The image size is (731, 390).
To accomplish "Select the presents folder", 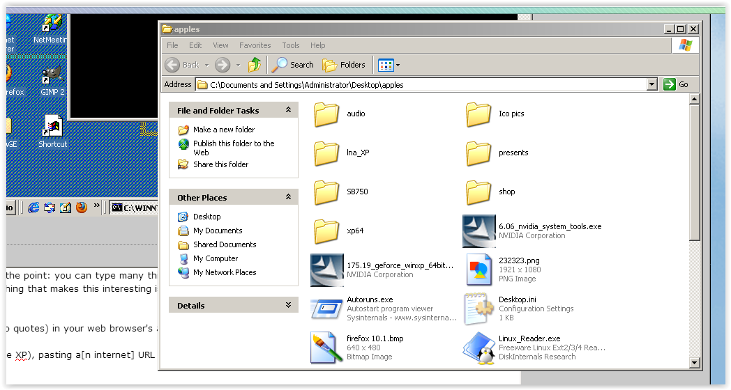I will [x=478, y=153].
